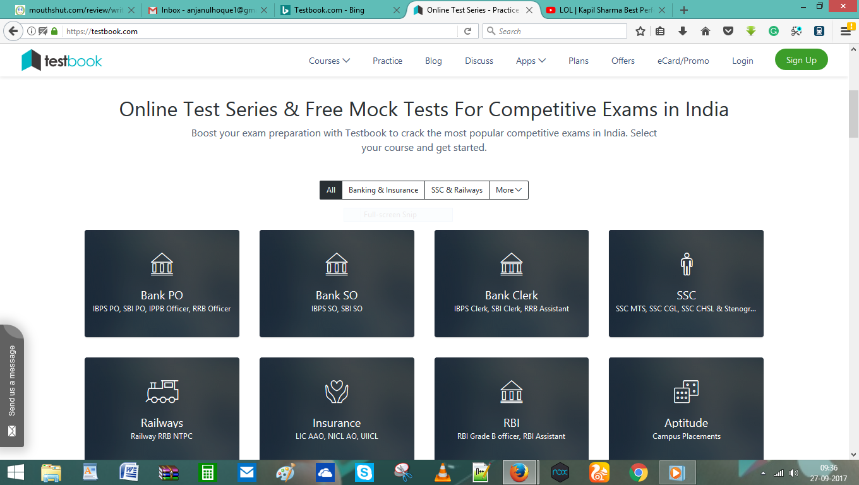Select the All filter tab
Viewport: 859px width, 485px height.
(x=331, y=190)
